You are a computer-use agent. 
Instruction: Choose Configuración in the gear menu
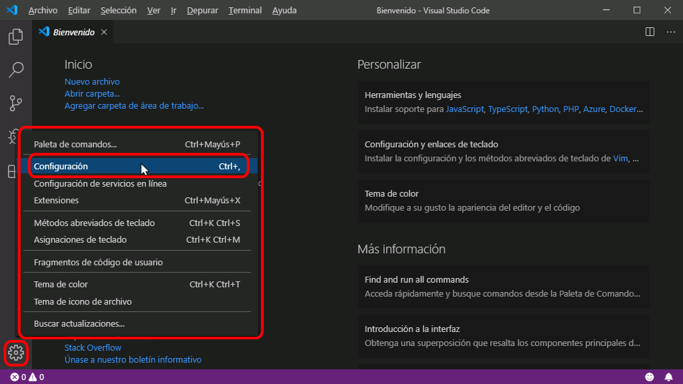coord(137,166)
